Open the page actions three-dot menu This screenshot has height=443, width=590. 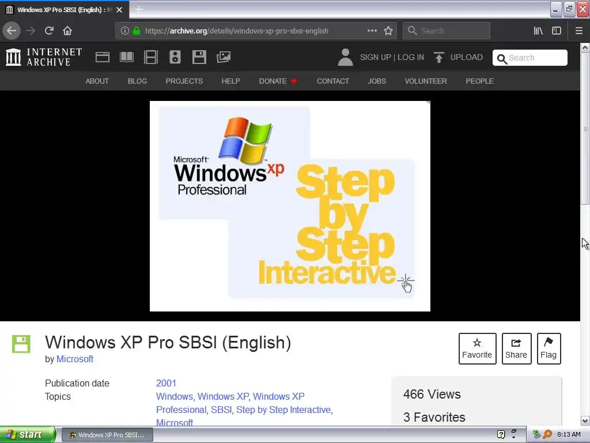pos(372,31)
